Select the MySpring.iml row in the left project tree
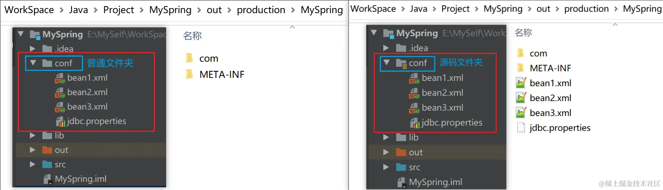Image resolution: width=663 pixels, height=190 pixels. point(91,179)
